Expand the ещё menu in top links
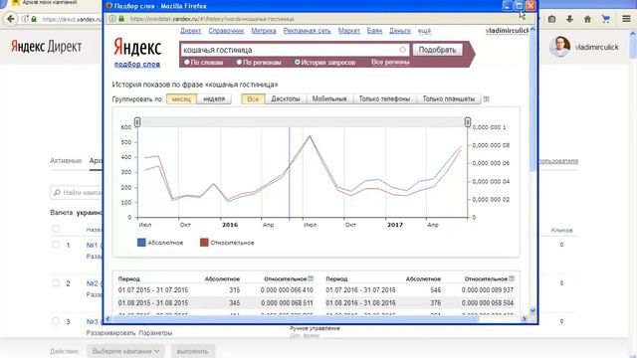637x358 pixels. 424,31
